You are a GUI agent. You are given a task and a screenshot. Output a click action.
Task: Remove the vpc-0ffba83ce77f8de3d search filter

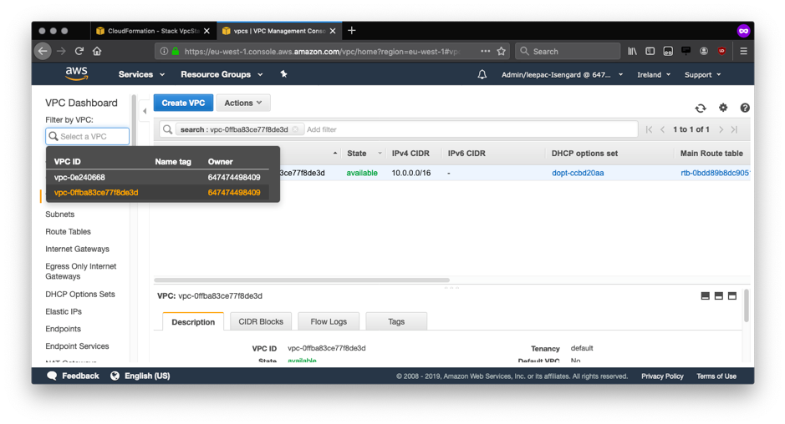295,129
